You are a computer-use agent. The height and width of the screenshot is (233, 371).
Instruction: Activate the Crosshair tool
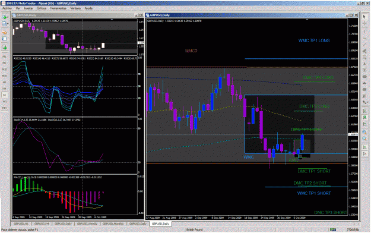pos(364,24)
